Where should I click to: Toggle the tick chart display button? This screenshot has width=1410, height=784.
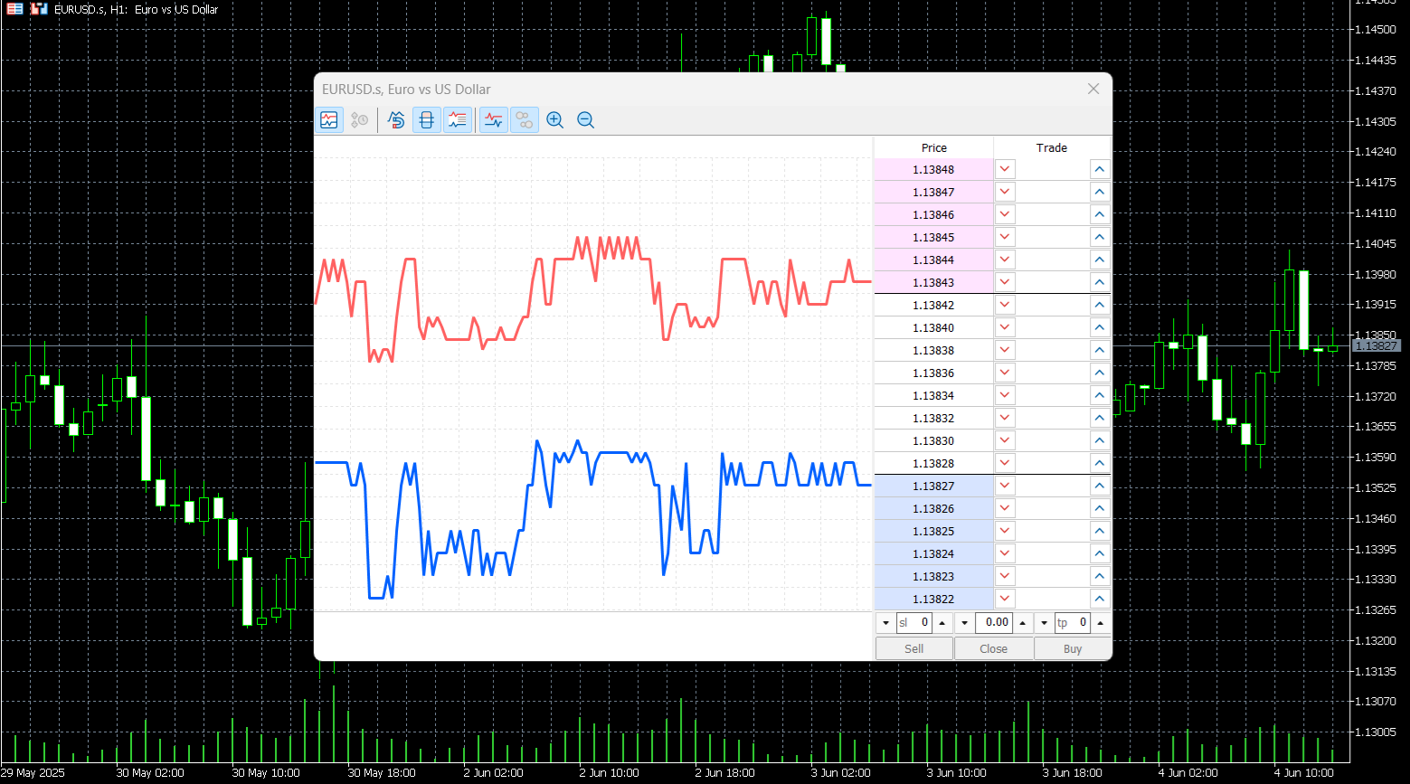pos(329,119)
